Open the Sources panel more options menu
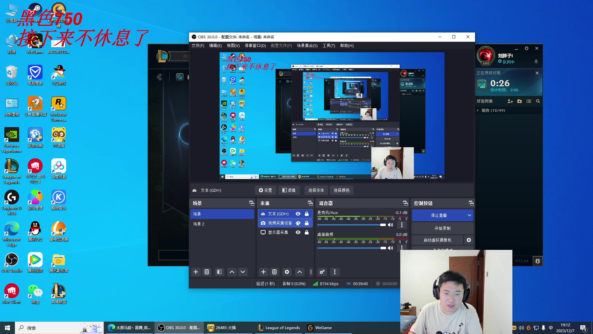Image resolution: width=593 pixels, height=334 pixels. [311, 272]
